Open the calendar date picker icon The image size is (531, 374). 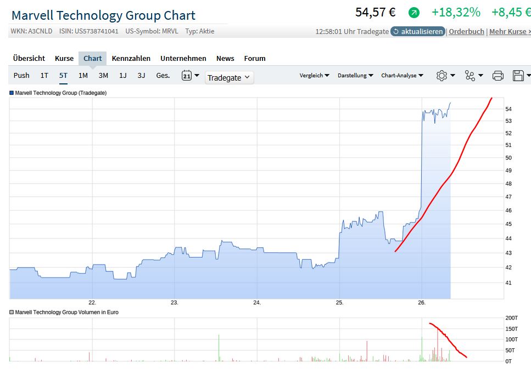187,76
